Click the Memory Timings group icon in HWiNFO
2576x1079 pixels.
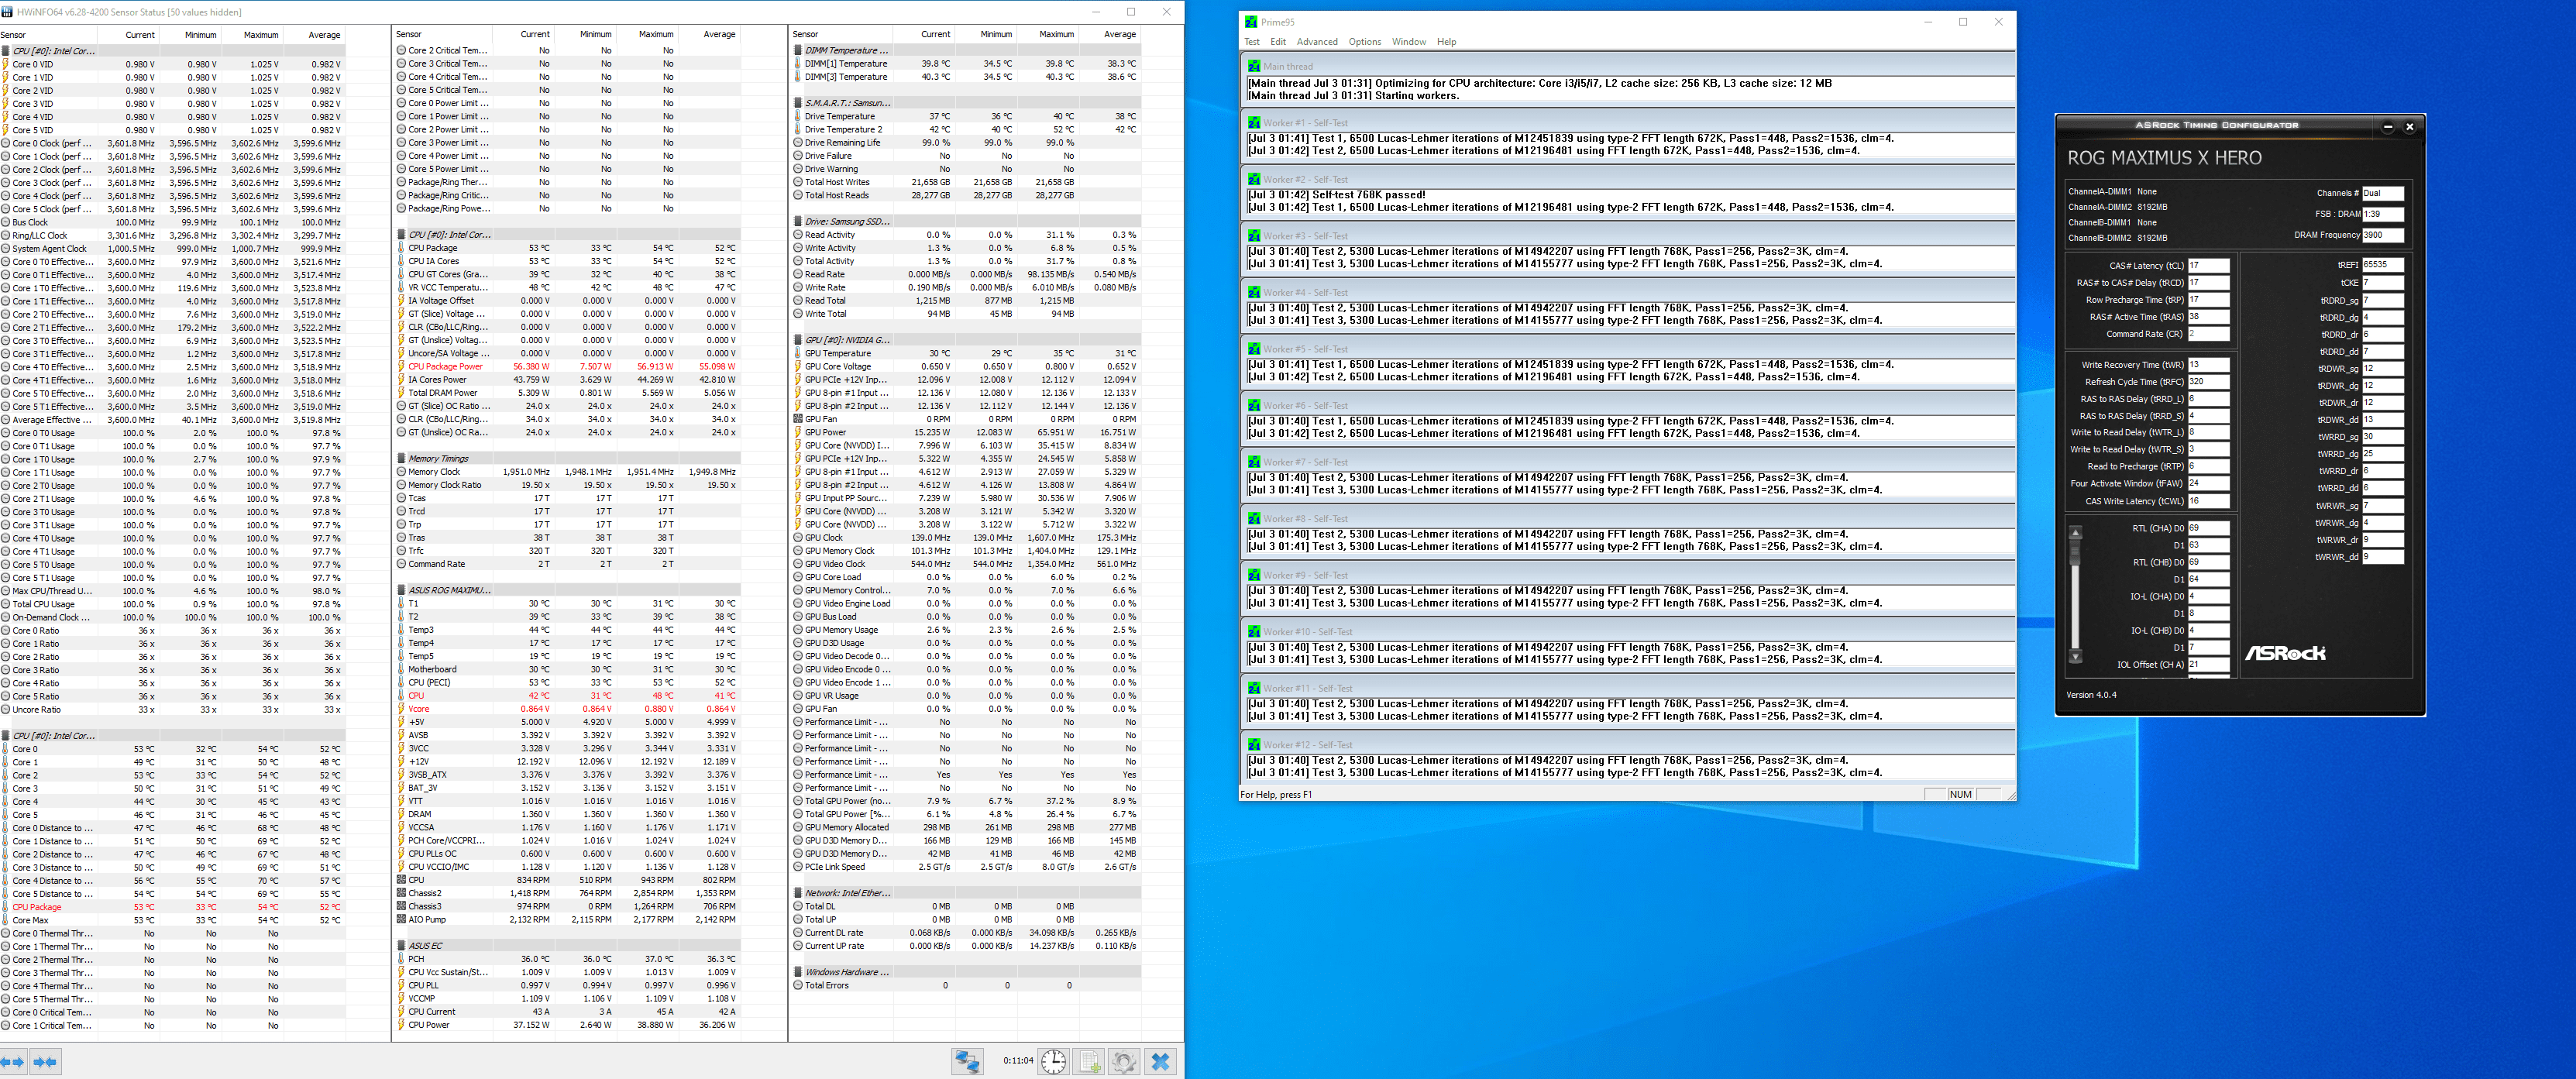401,459
